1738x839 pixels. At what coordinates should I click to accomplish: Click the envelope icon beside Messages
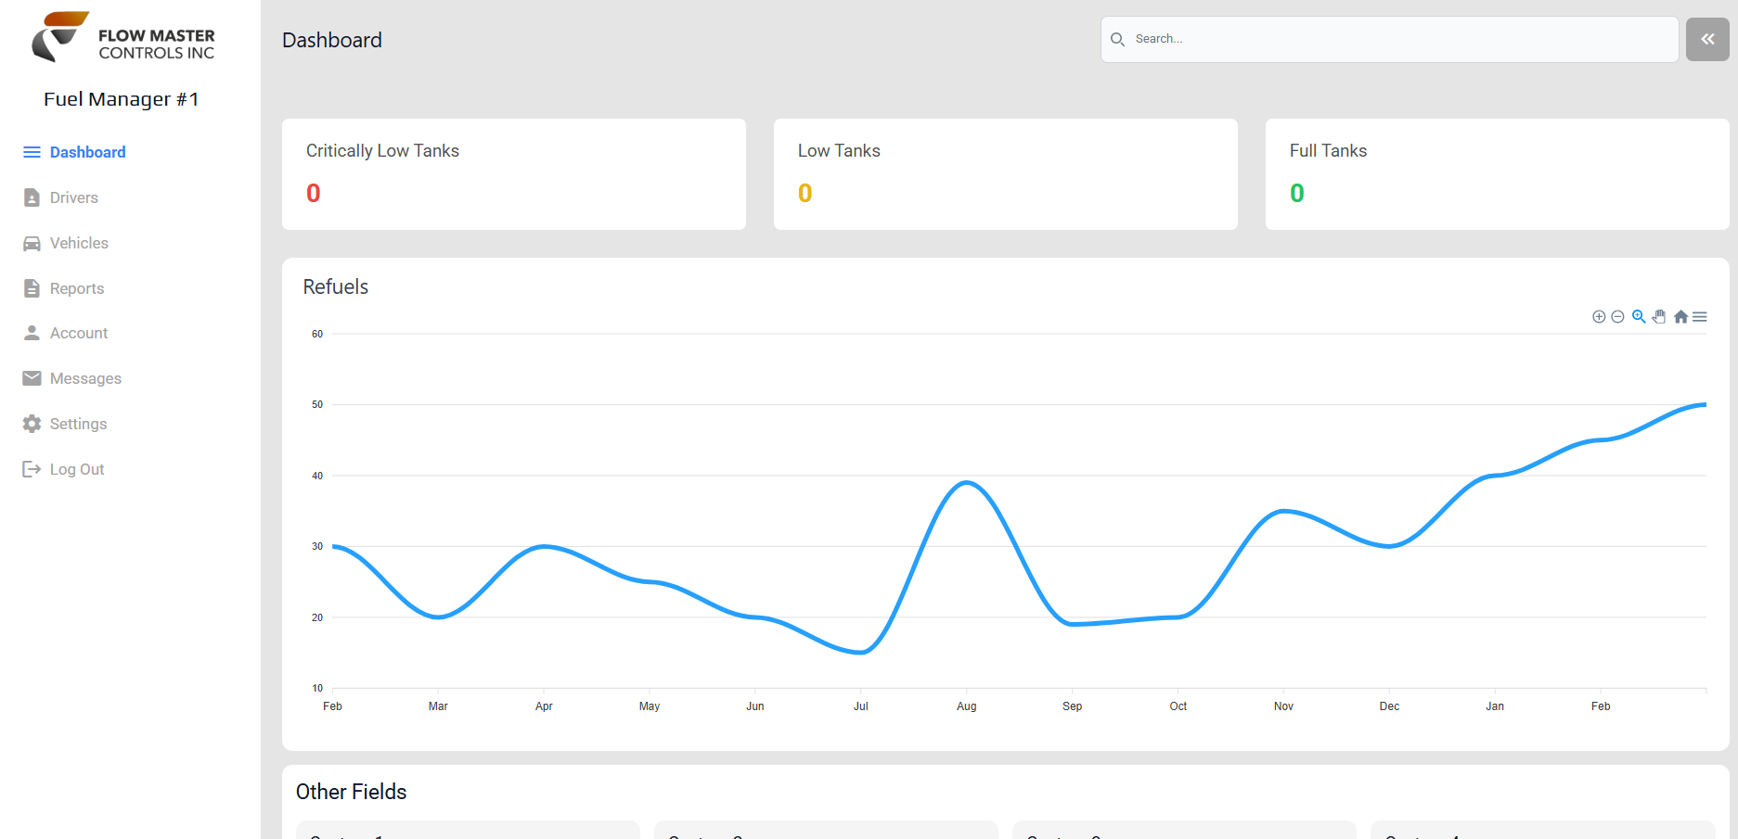pos(32,378)
